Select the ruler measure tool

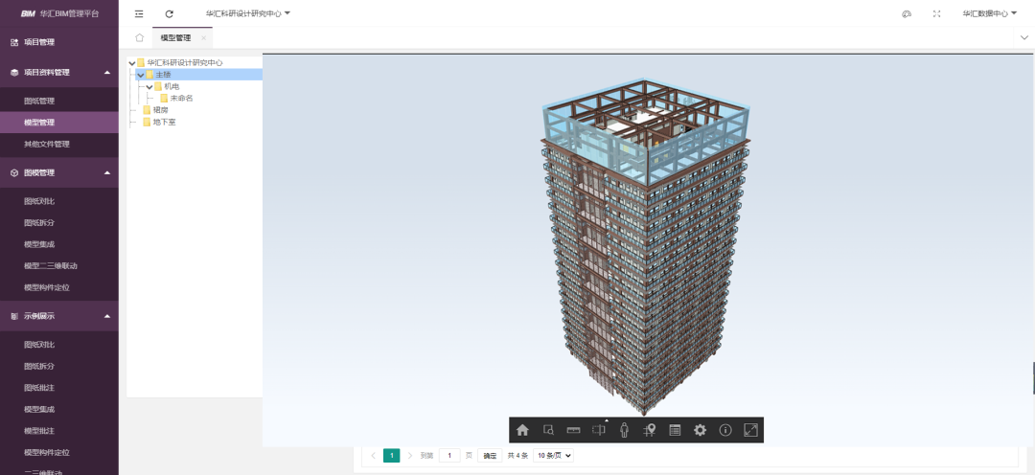point(573,431)
